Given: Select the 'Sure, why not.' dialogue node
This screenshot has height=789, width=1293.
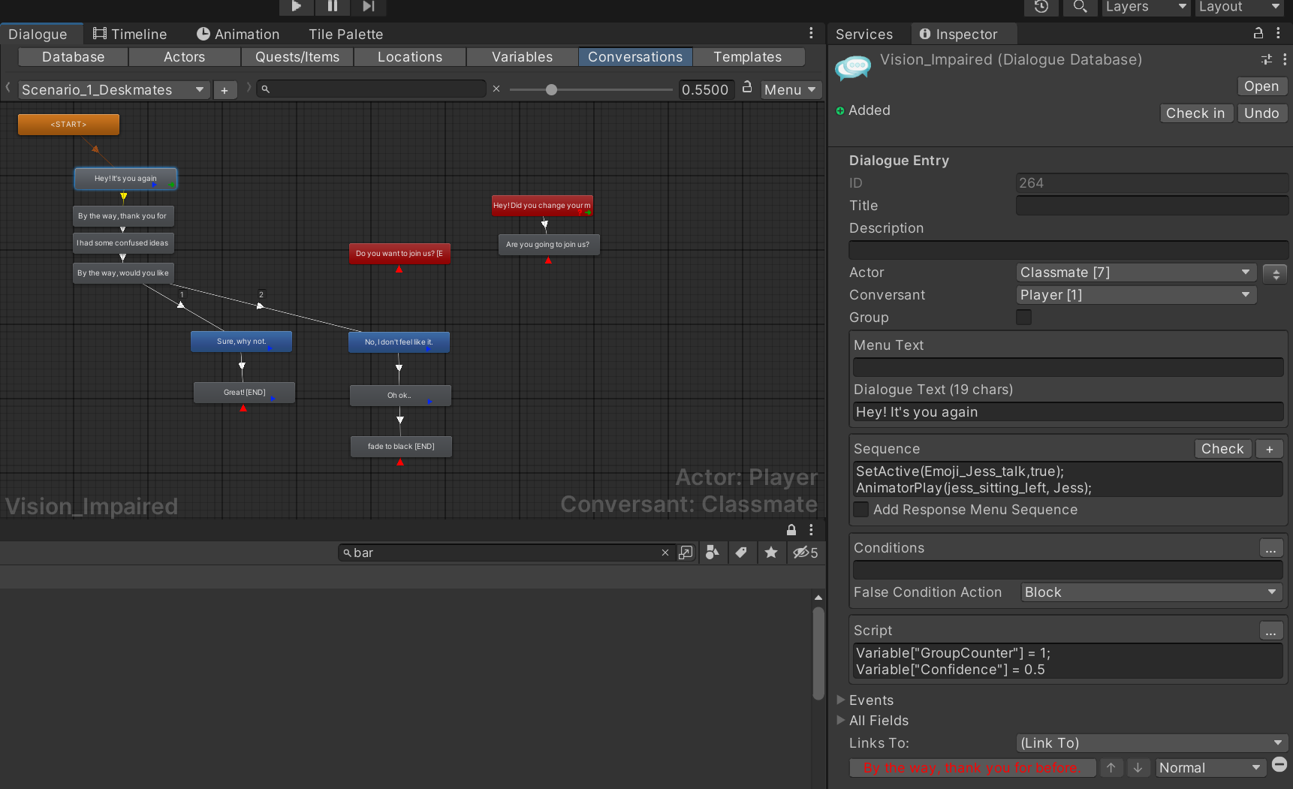Looking at the screenshot, I should click(x=241, y=342).
